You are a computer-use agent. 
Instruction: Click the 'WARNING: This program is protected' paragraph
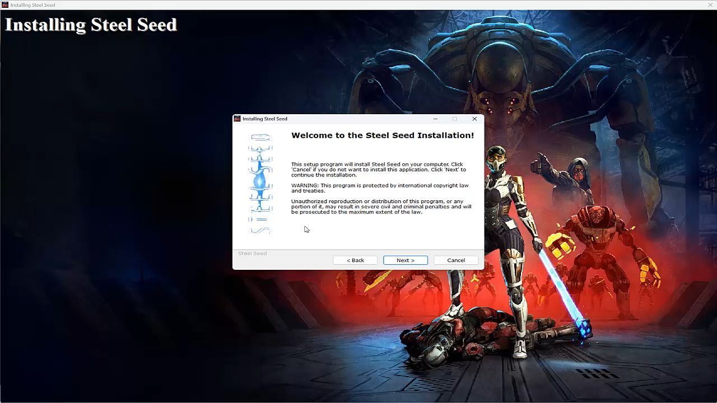(x=380, y=188)
